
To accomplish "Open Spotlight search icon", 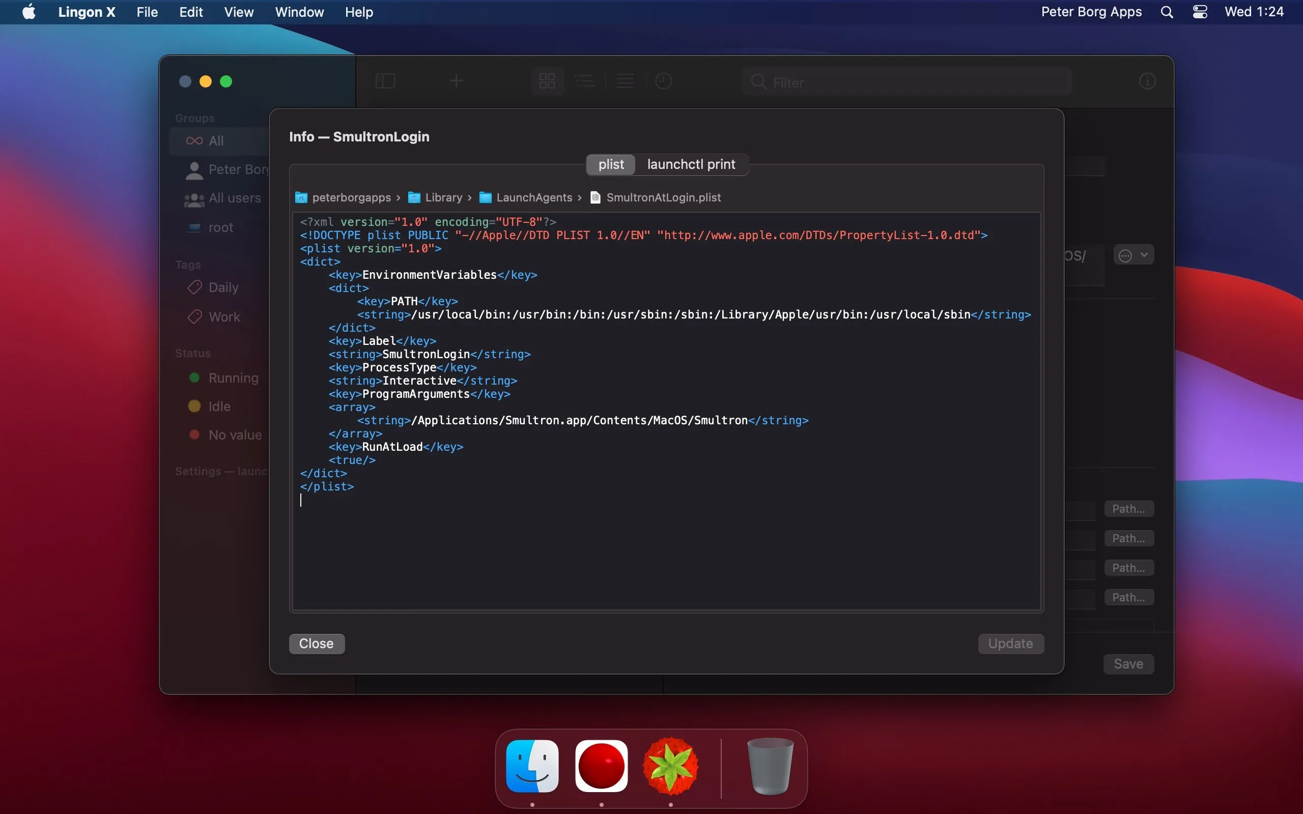I will [1167, 12].
